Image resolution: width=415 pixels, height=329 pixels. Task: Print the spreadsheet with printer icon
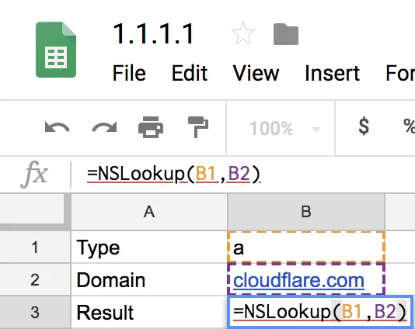[x=151, y=127]
